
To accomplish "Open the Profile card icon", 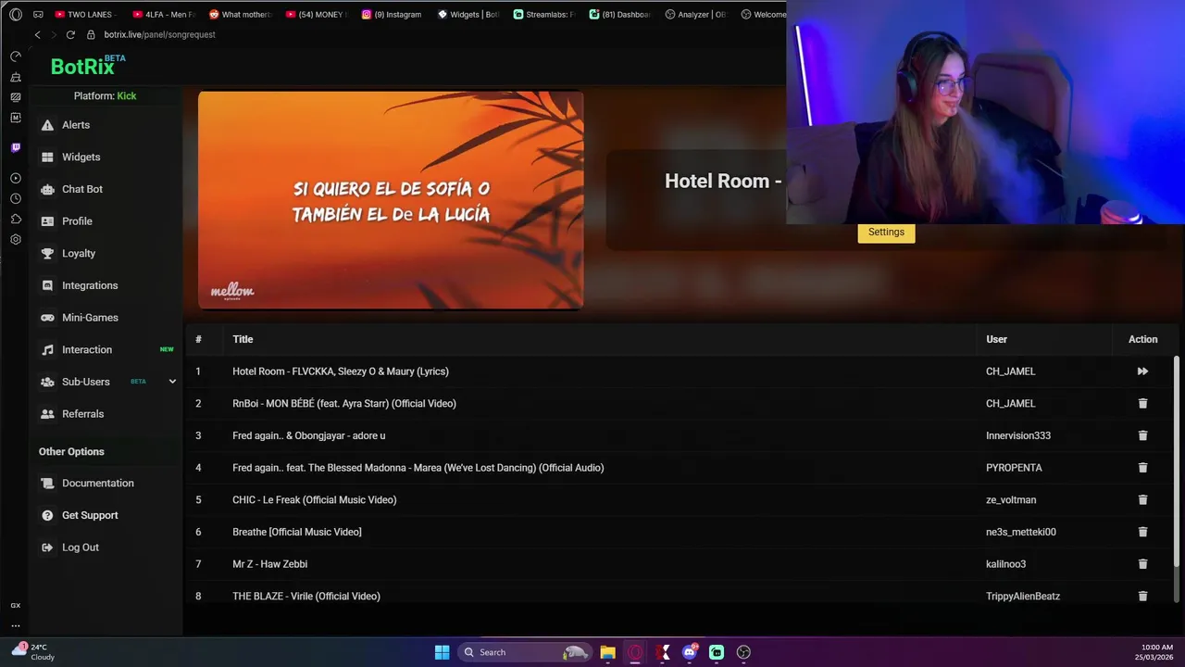I will coord(47,221).
